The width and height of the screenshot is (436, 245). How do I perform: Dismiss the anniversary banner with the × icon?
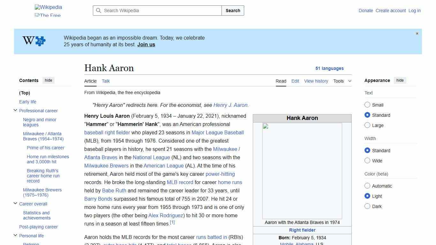point(417,33)
